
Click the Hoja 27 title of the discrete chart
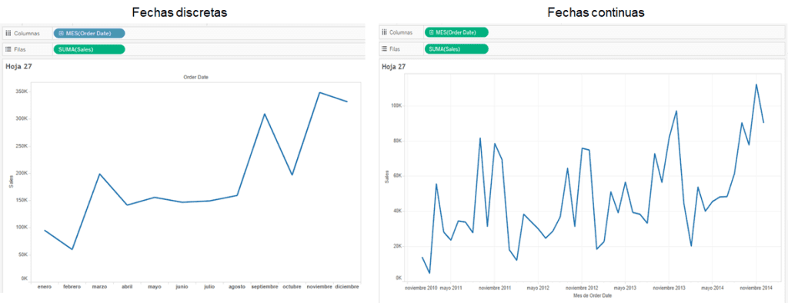click(x=18, y=66)
